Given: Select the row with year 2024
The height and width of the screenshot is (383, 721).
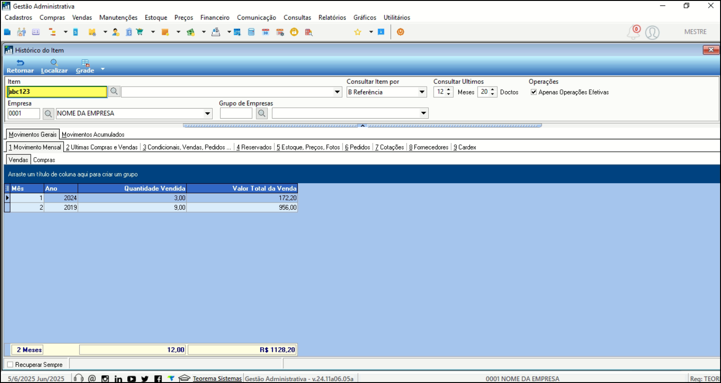Looking at the screenshot, I should coord(151,198).
